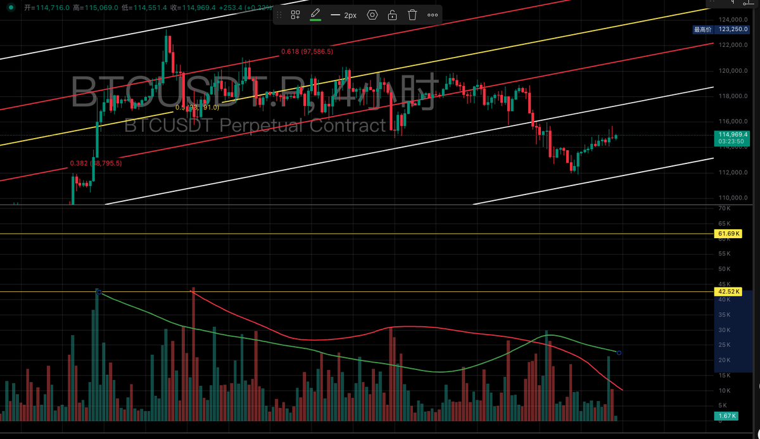Click the green market status dot

(x=11, y=8)
